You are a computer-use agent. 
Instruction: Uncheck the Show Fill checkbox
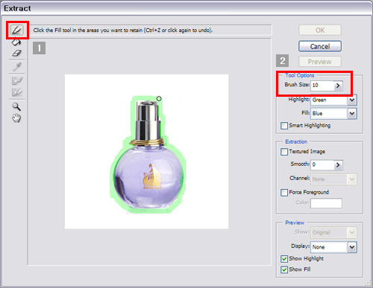click(284, 269)
